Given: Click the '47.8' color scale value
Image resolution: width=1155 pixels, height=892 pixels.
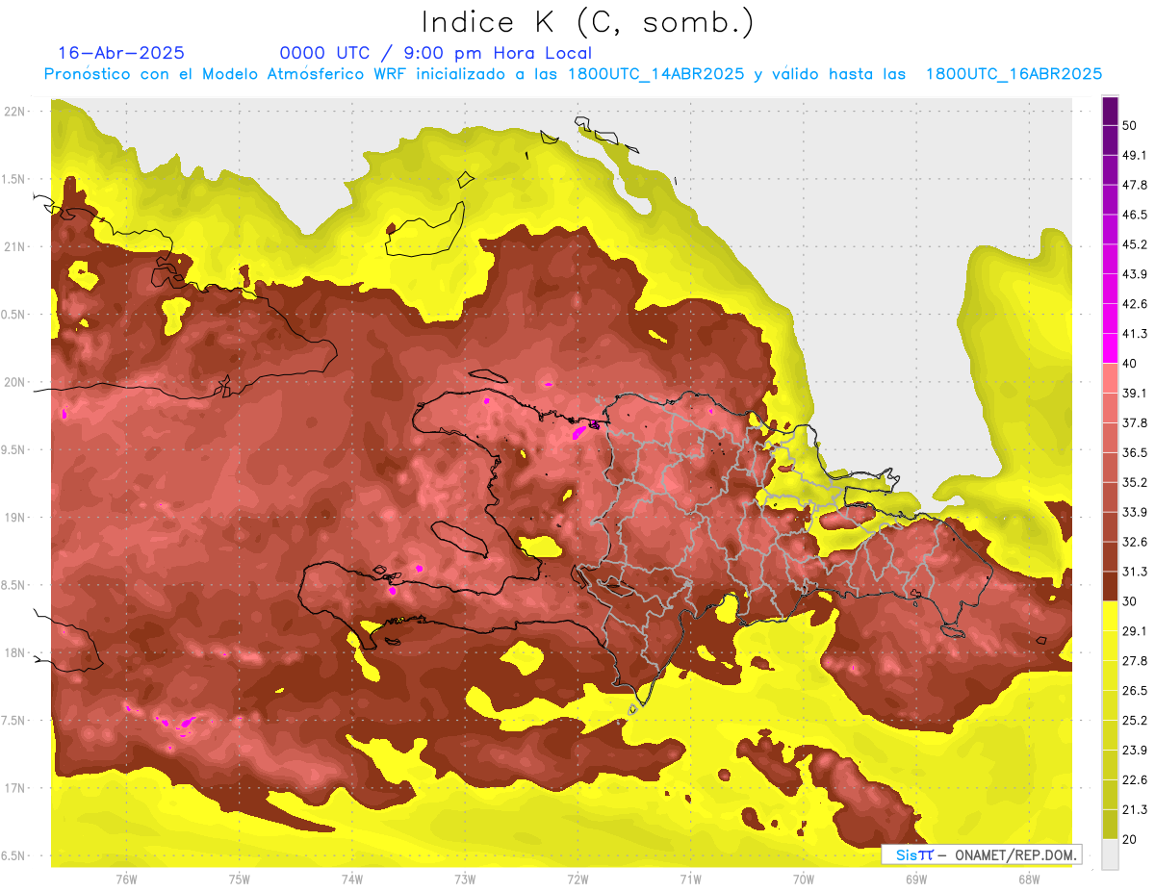Looking at the screenshot, I should [1135, 185].
